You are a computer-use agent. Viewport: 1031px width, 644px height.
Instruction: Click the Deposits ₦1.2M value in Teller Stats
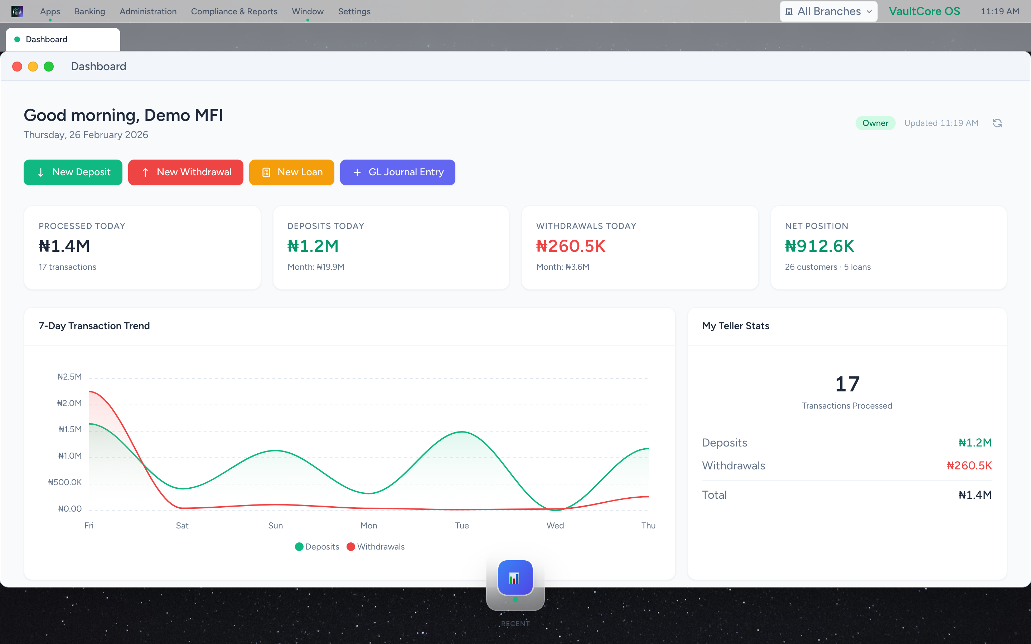975,443
